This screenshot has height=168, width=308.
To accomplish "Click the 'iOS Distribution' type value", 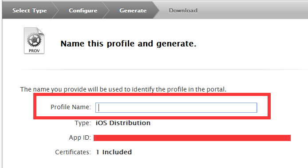I will tap(123, 123).
